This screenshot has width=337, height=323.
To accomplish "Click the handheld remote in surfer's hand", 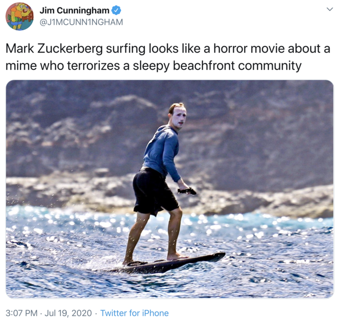I will pos(187,191).
